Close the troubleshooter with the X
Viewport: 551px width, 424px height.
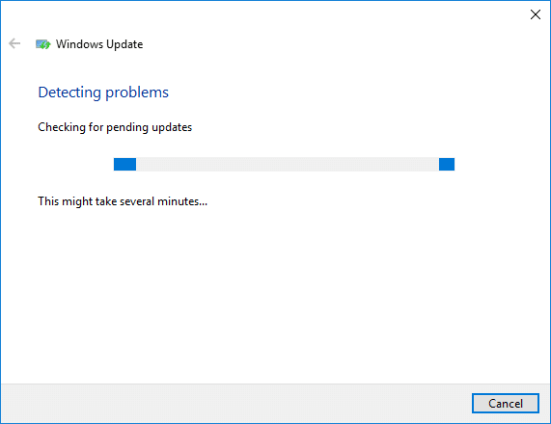coord(536,14)
